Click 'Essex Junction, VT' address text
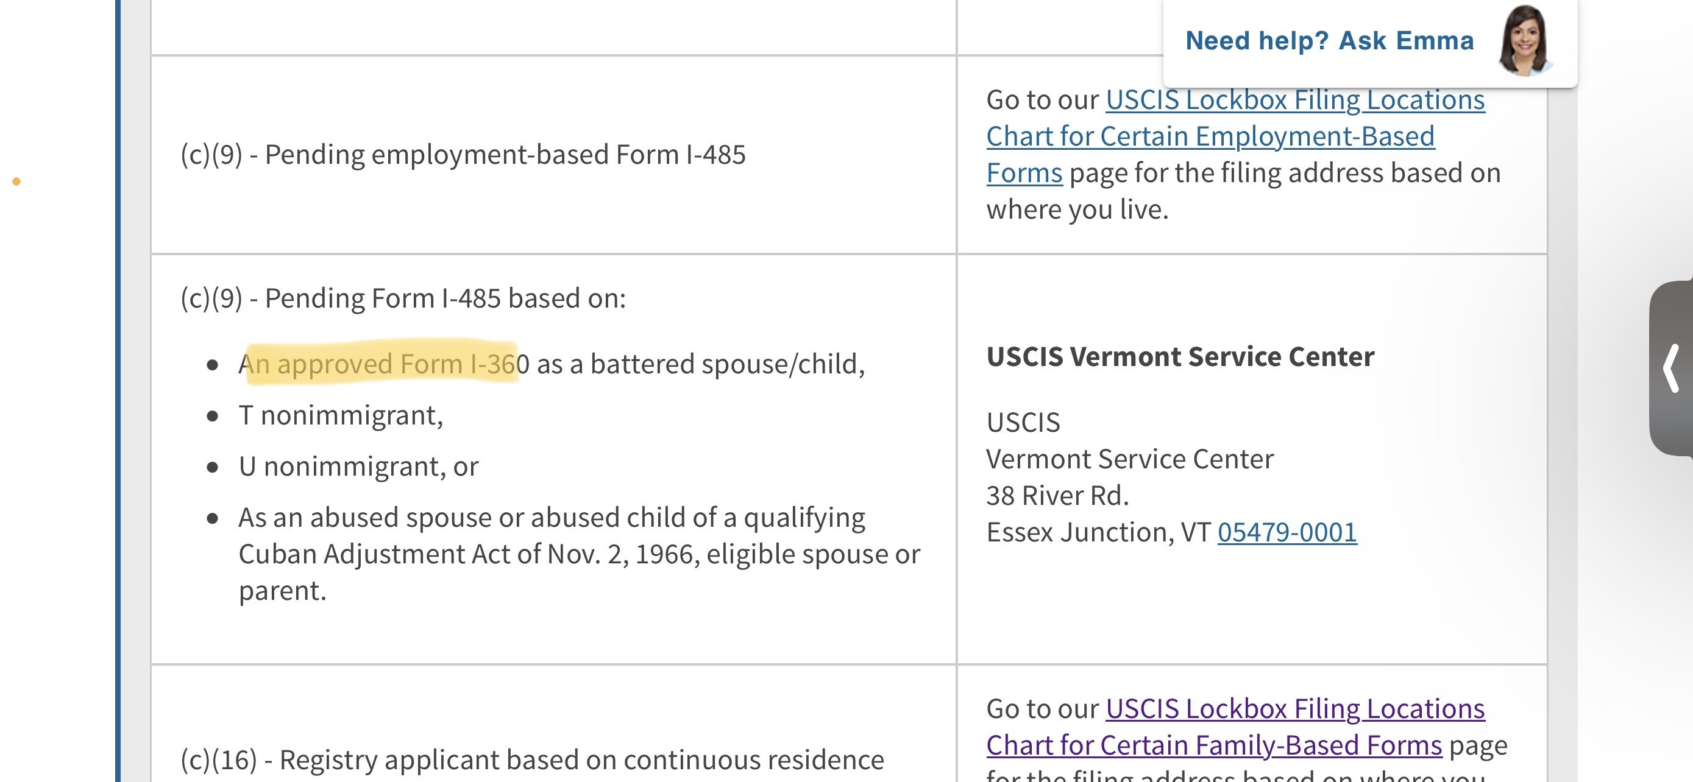1693x782 pixels. click(1098, 532)
